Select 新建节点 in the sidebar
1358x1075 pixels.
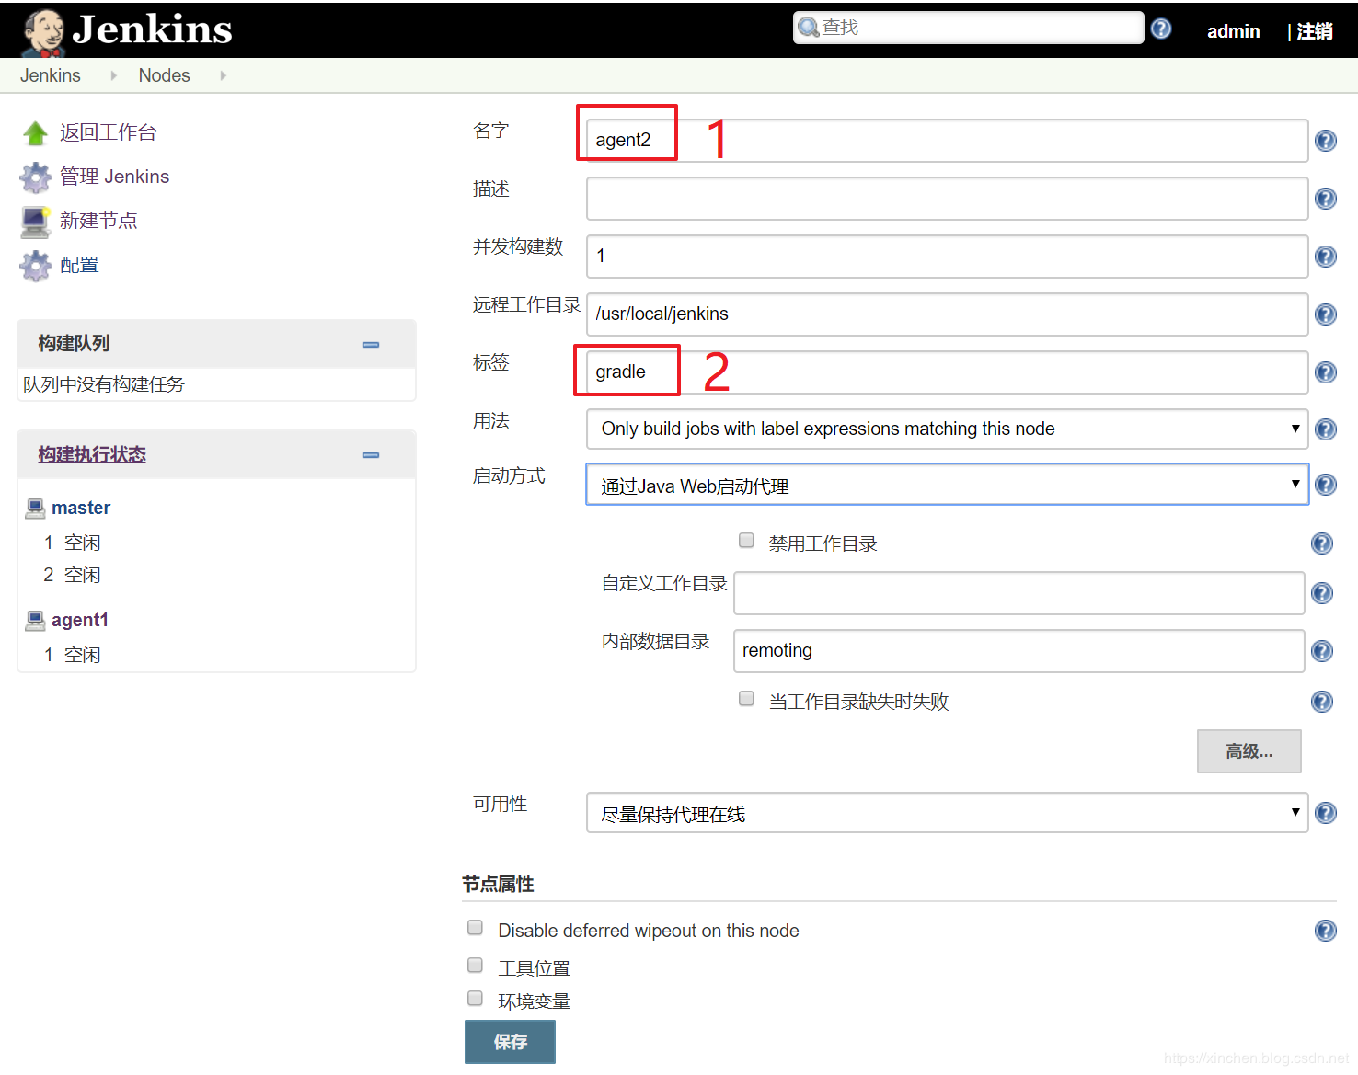[98, 221]
